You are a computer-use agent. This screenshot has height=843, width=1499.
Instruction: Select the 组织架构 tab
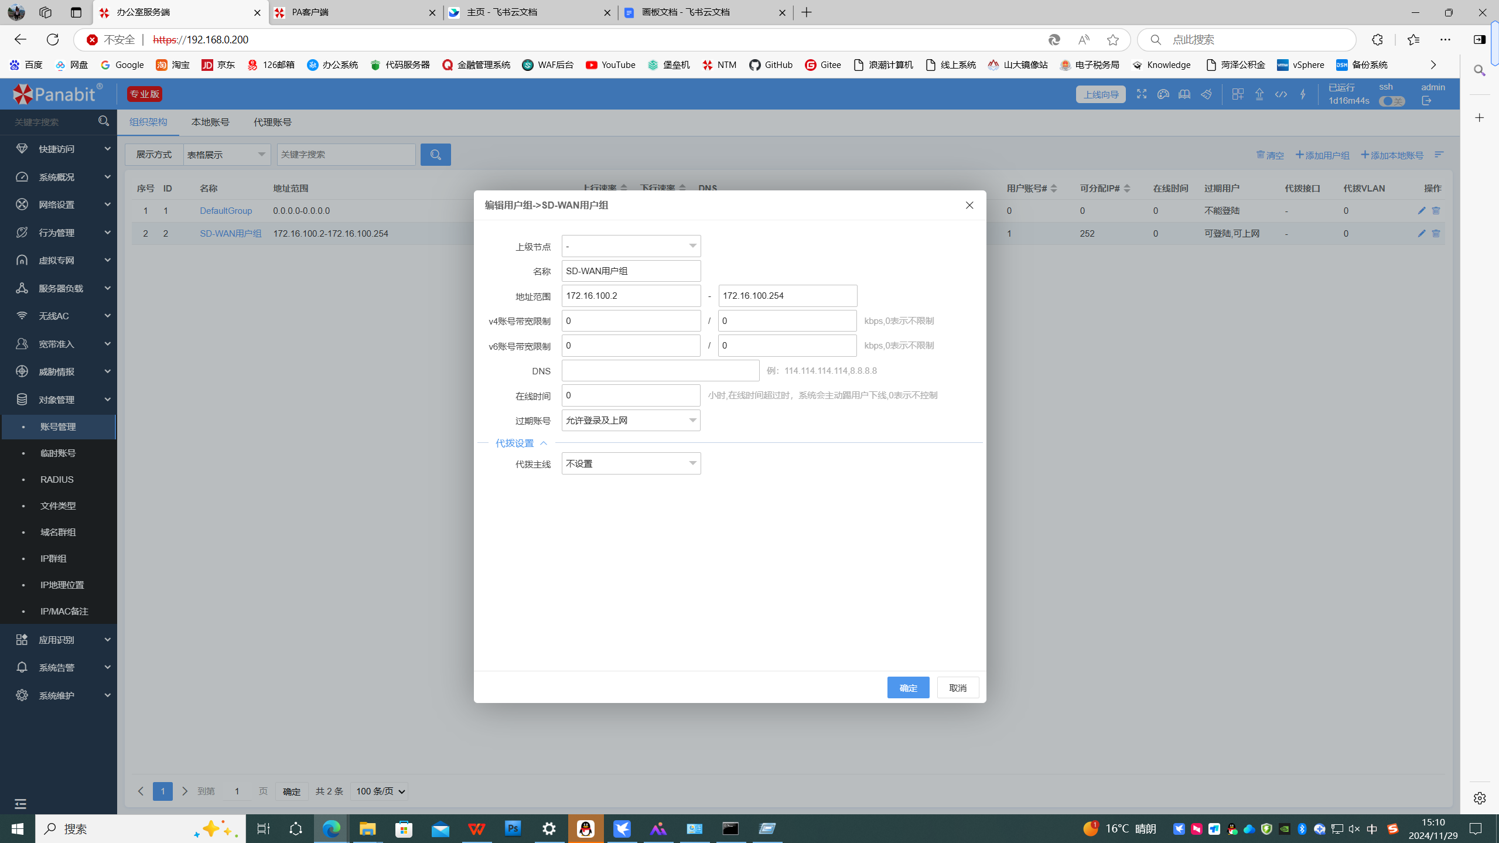click(x=148, y=122)
